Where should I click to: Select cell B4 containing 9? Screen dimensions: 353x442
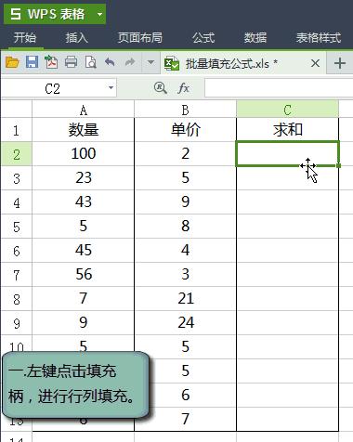click(x=185, y=202)
